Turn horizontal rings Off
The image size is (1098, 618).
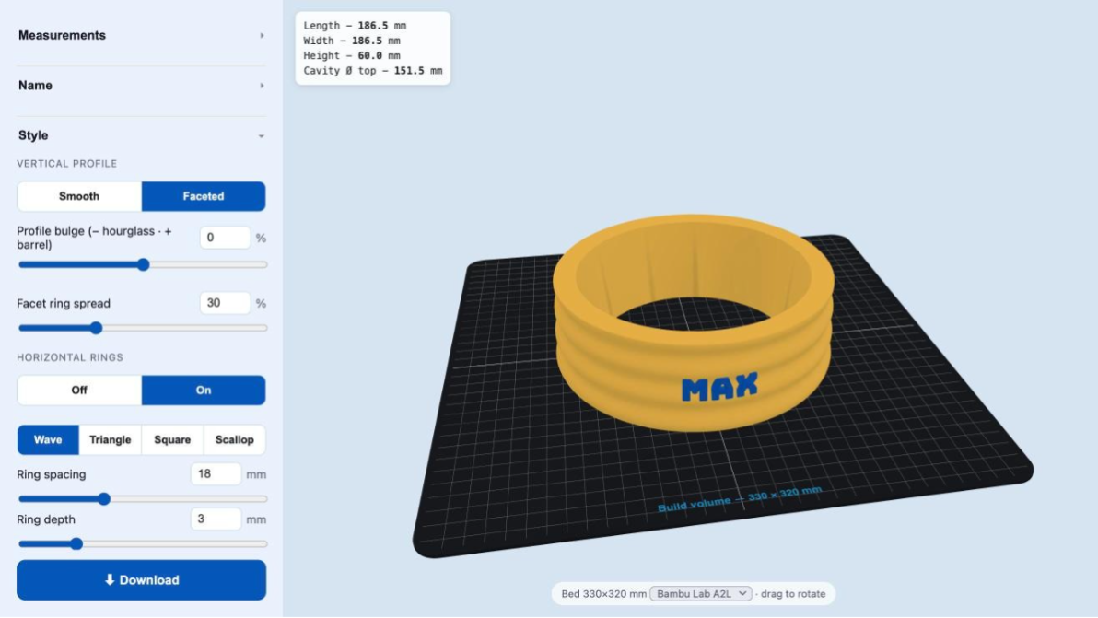[x=79, y=391]
